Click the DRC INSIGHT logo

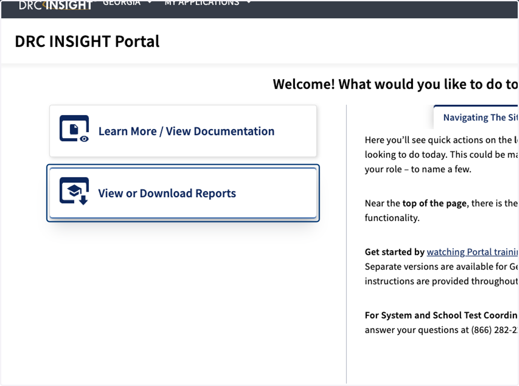coord(56,4)
